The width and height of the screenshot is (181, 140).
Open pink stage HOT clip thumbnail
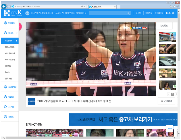(160, 133)
